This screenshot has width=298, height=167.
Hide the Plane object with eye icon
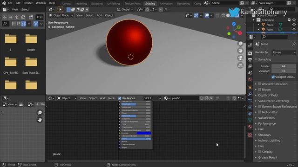tap(294, 25)
